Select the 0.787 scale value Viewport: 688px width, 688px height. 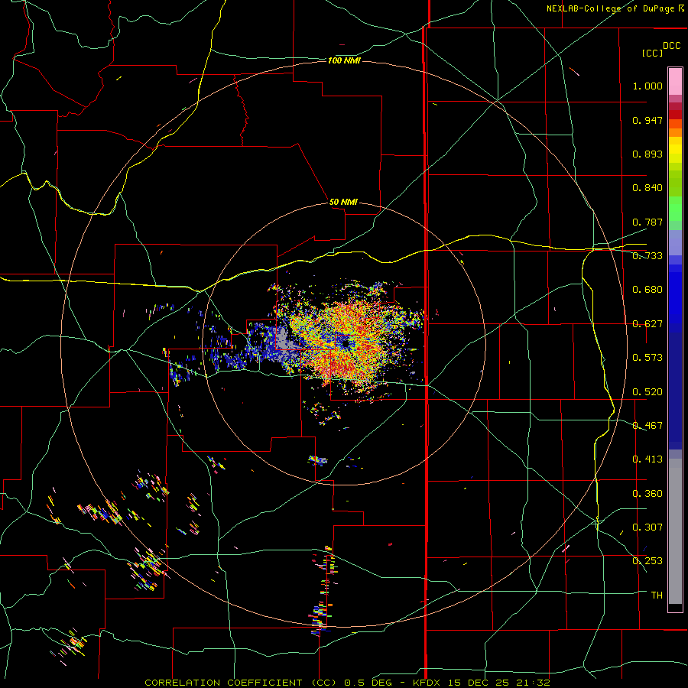647,222
